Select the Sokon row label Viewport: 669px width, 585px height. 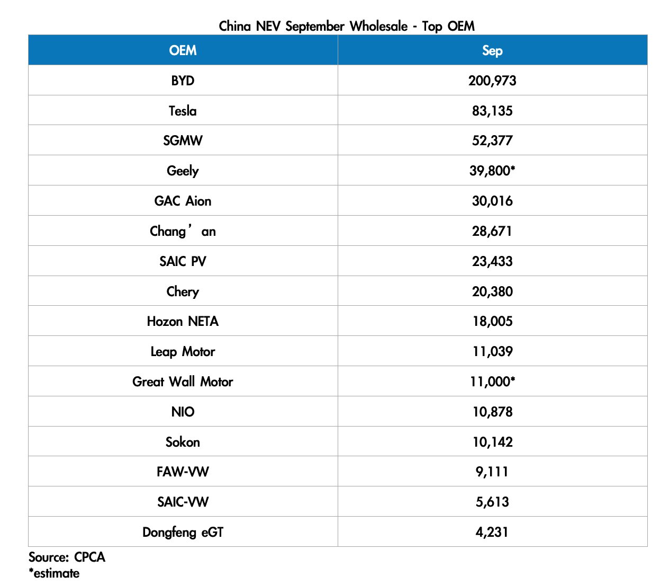coord(183,442)
